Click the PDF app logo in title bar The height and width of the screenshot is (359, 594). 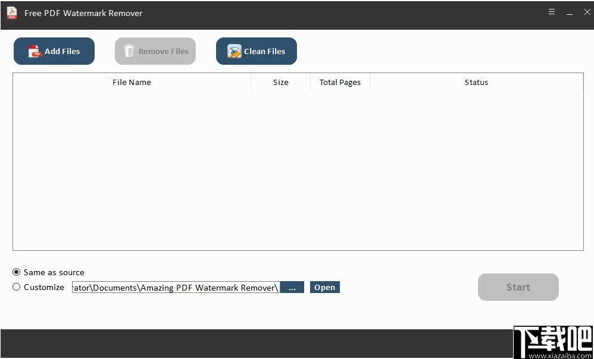[12, 13]
